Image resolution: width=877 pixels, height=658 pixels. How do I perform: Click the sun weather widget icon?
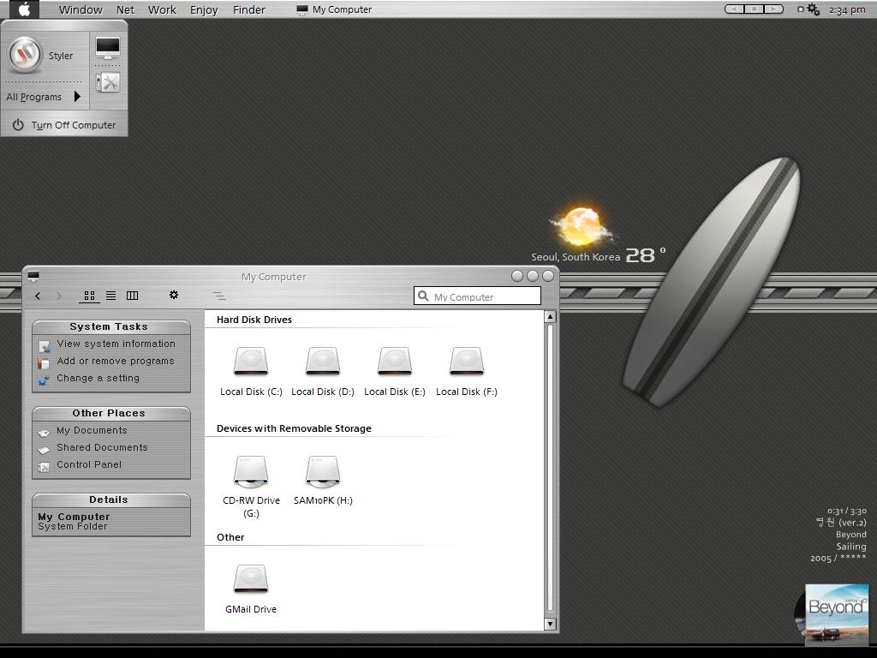[x=582, y=226]
